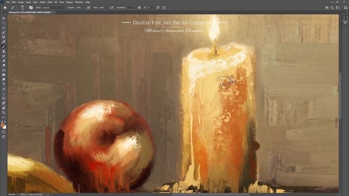
Task: Select the History Brush tool
Action: pos(4,56)
